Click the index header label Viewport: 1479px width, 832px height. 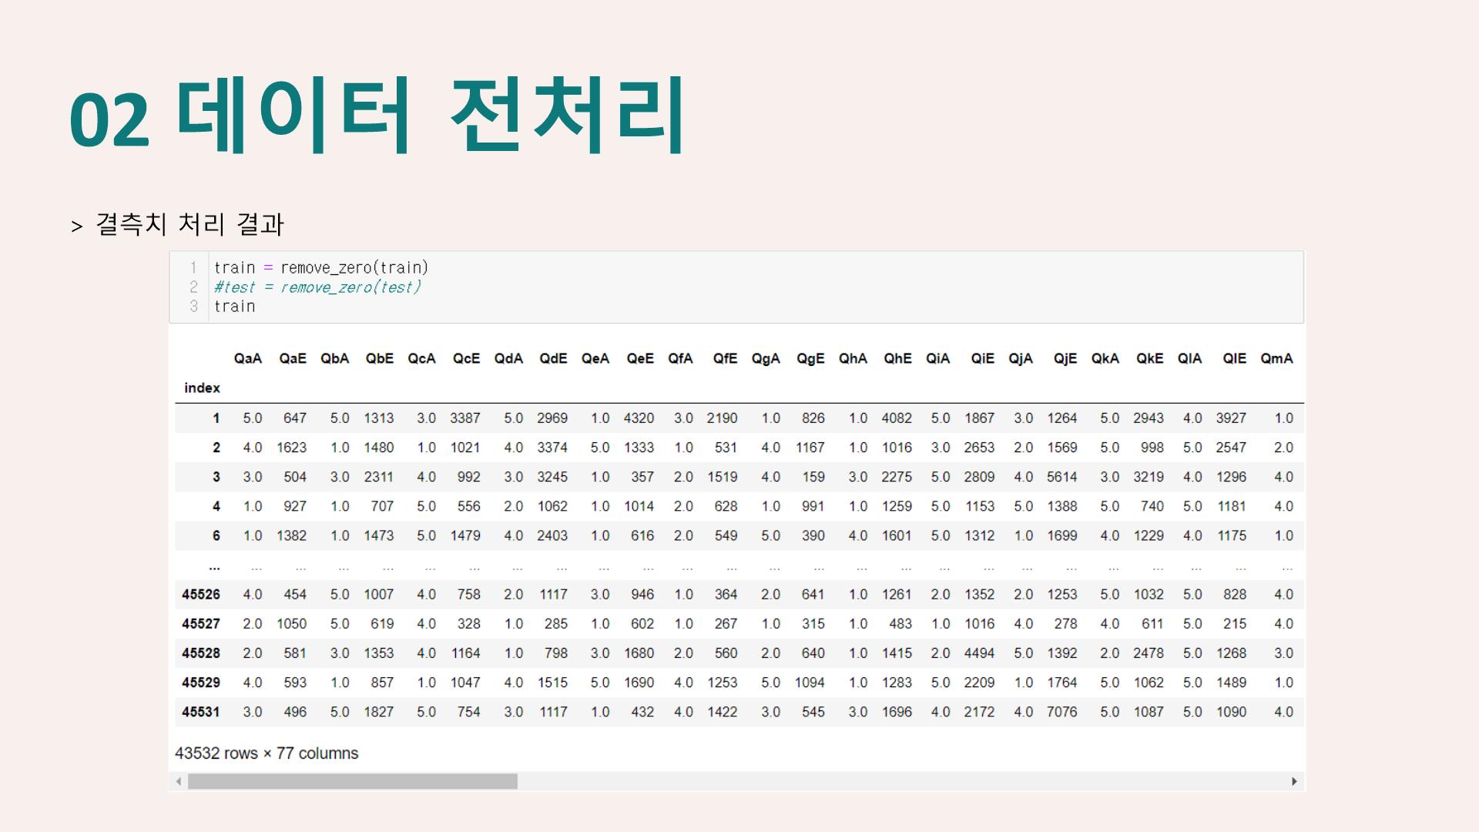(x=202, y=387)
